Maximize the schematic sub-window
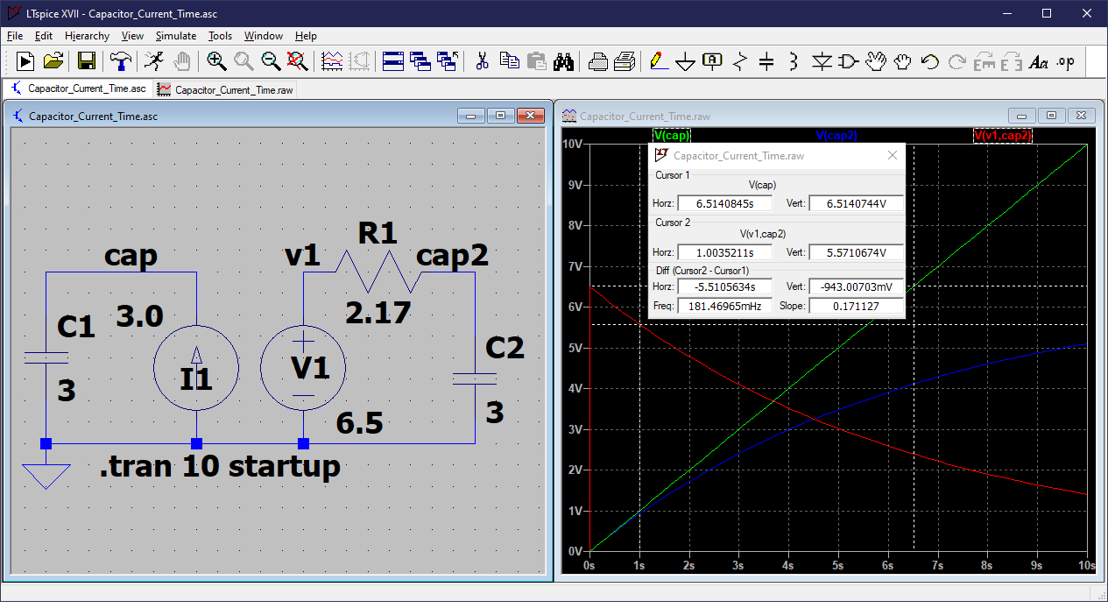The width and height of the screenshot is (1108, 608). (501, 116)
